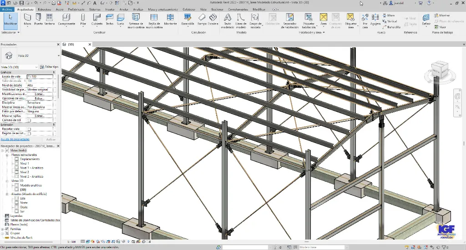The width and height of the screenshot is (466, 250).
Task: Select the Área tool
Action: point(324,20)
